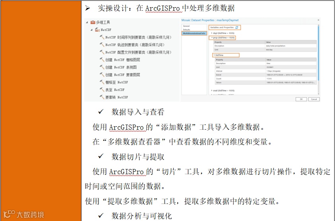
Task: Open the Defaults properties tab
Action: pyautogui.click(x=186, y=30)
